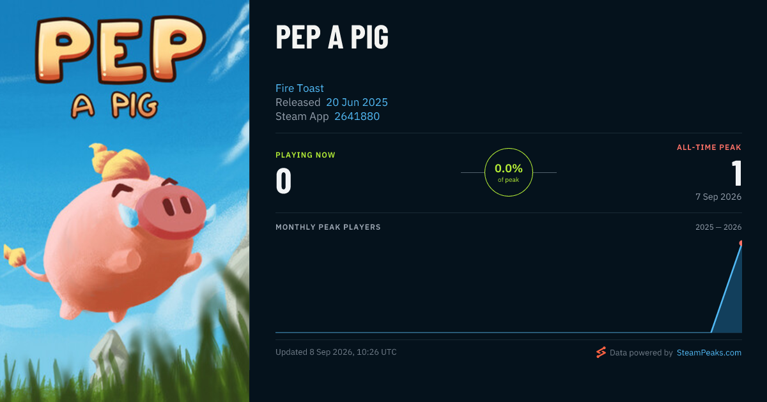Screen dimensions: 767x402
Task: Click the 0.0% of peak circle
Action: pyautogui.click(x=509, y=172)
